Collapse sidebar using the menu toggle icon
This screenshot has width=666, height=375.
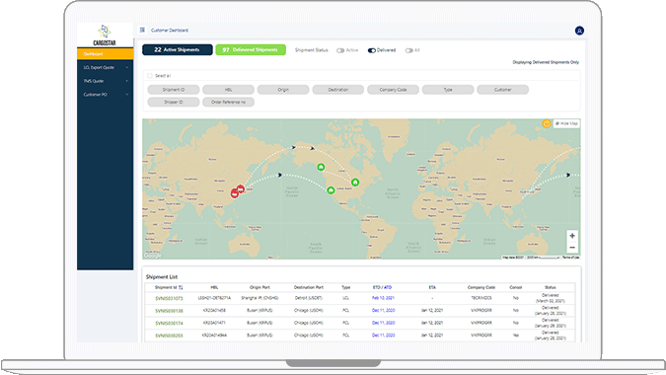click(142, 31)
